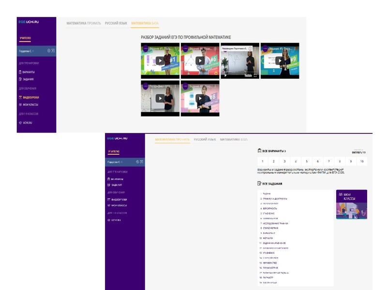The image size is (387, 290).
Task: Switch to Русский язык tab on videos page
Action: (116, 23)
